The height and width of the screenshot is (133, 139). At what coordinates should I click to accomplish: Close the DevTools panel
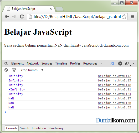coord(133,63)
